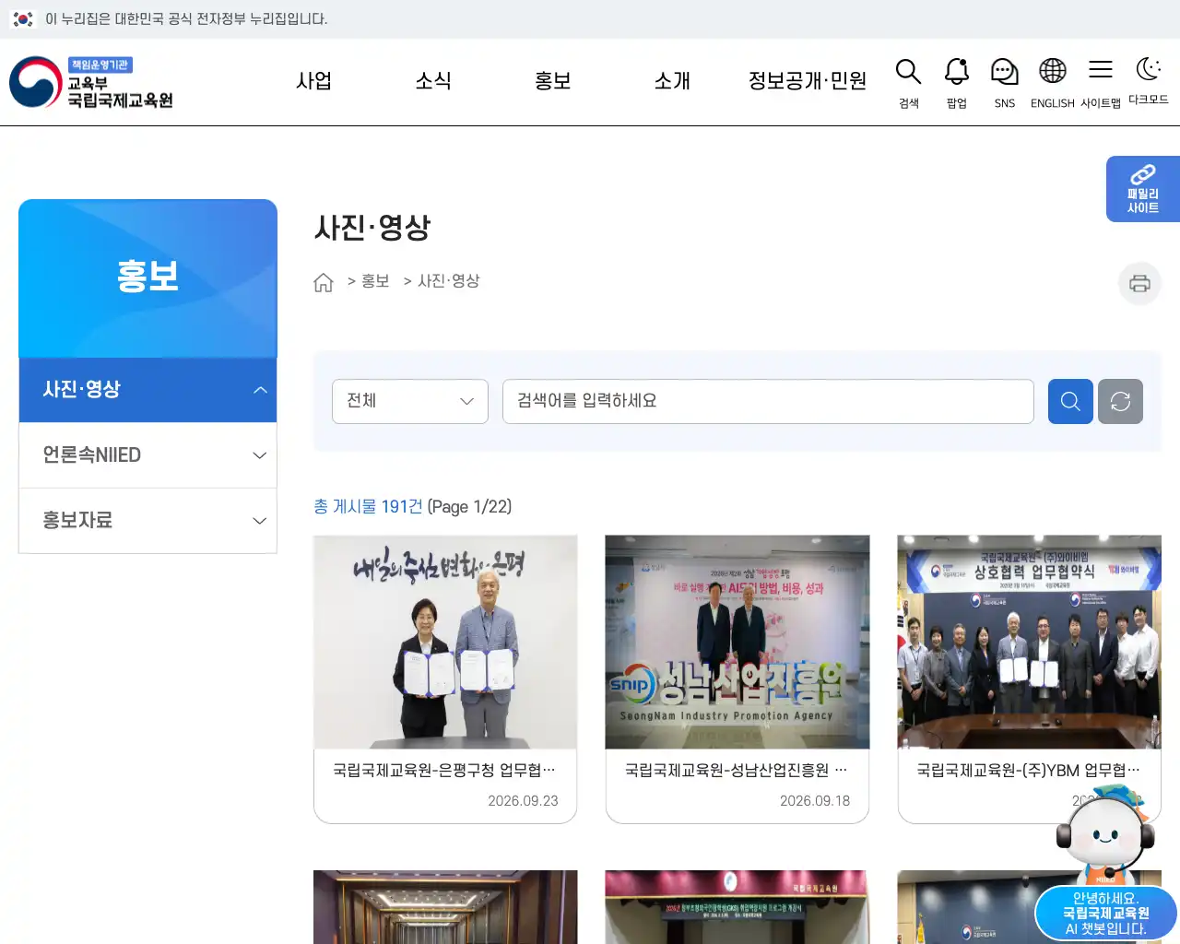Open the 정보공개·민원 main menu
Screen dimensions: 1180x944
coord(807,81)
